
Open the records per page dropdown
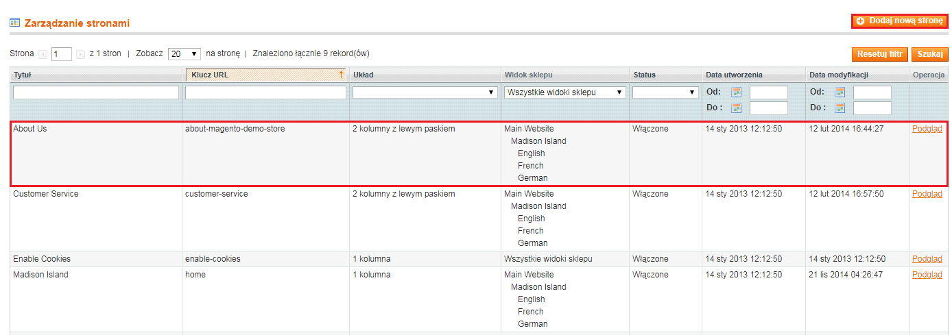(x=184, y=53)
